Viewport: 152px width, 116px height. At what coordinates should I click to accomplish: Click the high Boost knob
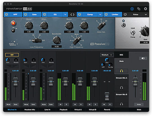click(x=69, y=25)
